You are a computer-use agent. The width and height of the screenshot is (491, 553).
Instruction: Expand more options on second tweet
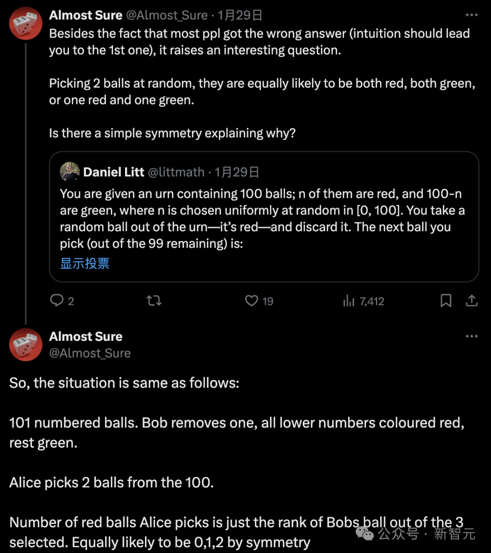(471, 336)
